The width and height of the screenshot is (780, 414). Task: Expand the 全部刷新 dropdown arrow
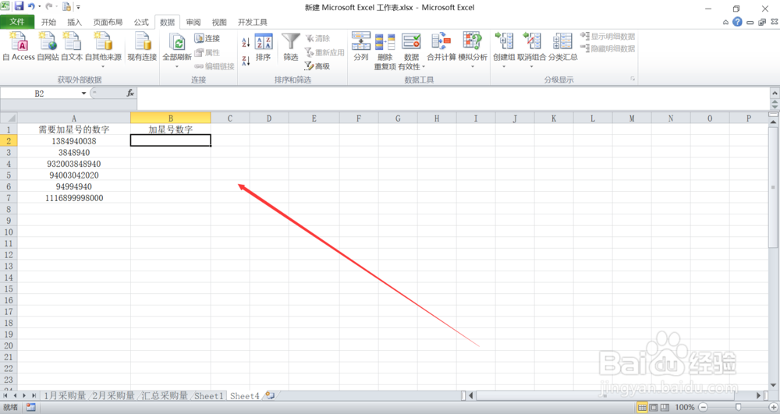click(177, 66)
